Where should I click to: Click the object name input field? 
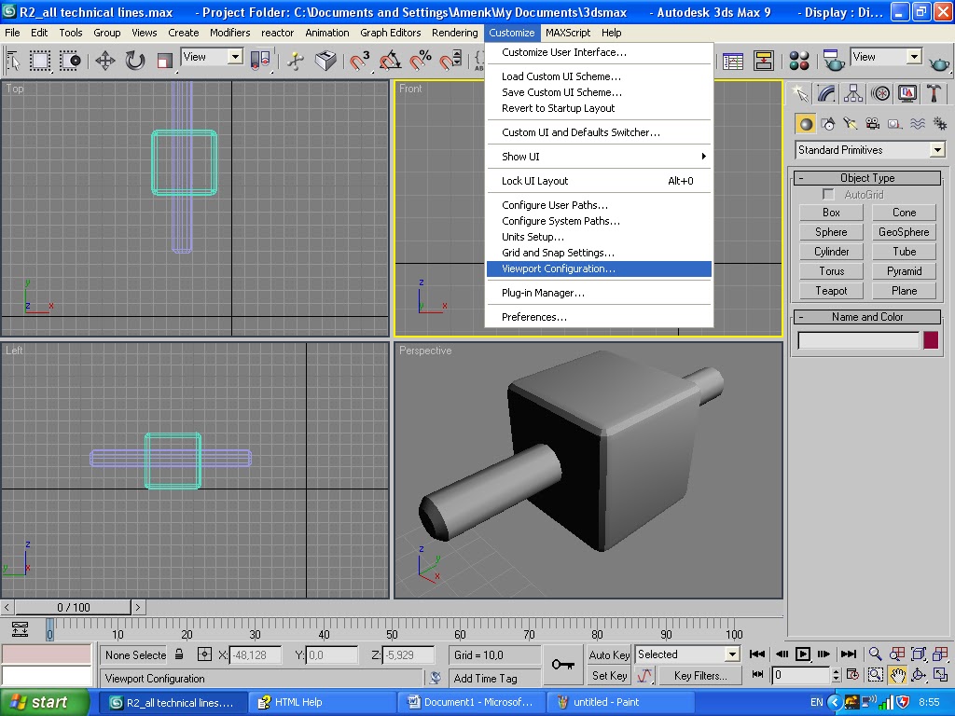858,339
